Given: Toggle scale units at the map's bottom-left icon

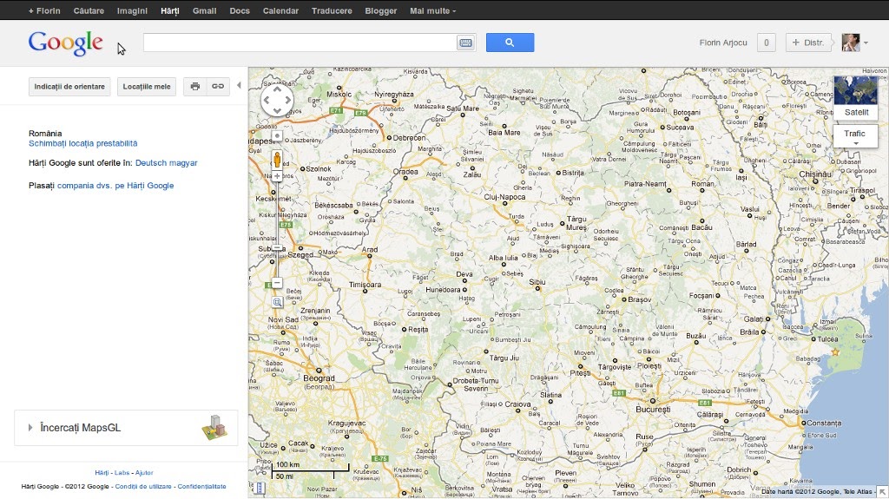Looking at the screenshot, I should click(x=258, y=489).
